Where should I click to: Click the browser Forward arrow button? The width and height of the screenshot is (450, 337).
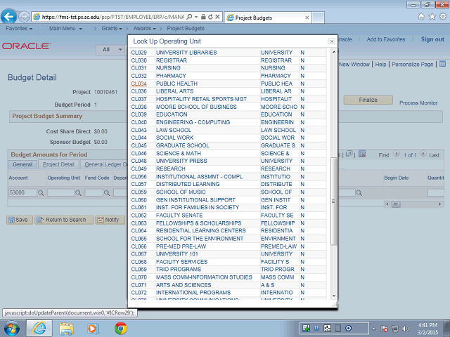24,17
